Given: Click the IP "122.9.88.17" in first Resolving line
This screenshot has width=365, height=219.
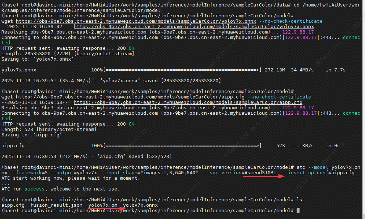Looking at the screenshot, I should point(298,32).
